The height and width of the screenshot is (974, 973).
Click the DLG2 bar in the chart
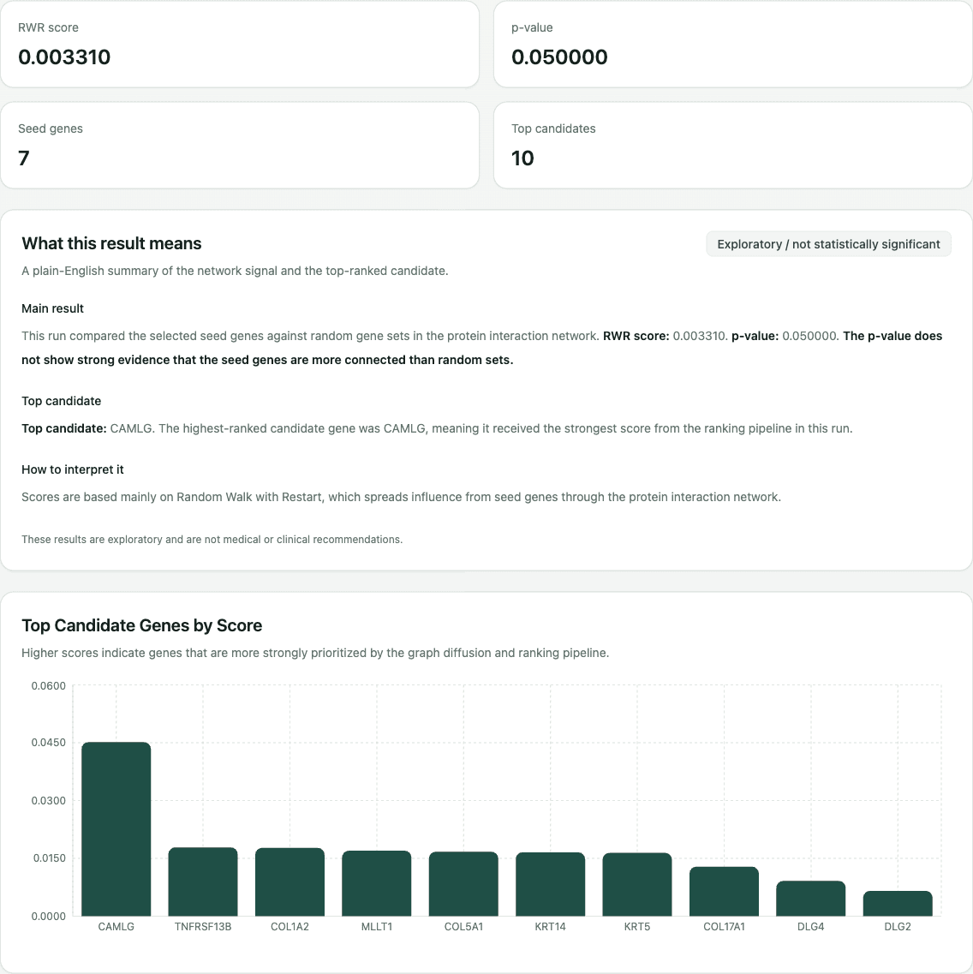(x=898, y=904)
